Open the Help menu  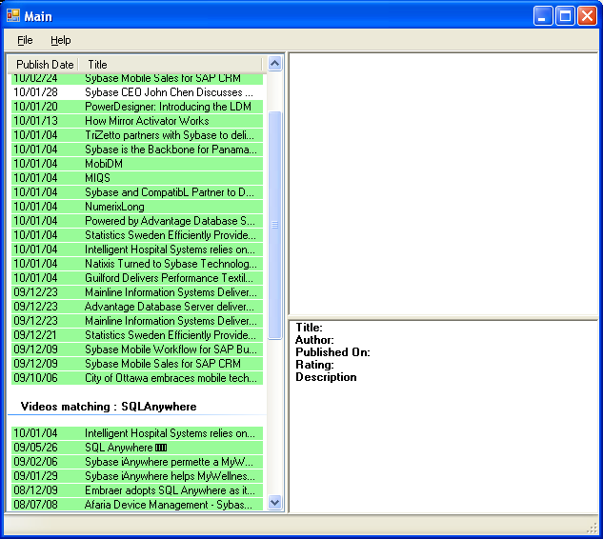pyautogui.click(x=60, y=40)
